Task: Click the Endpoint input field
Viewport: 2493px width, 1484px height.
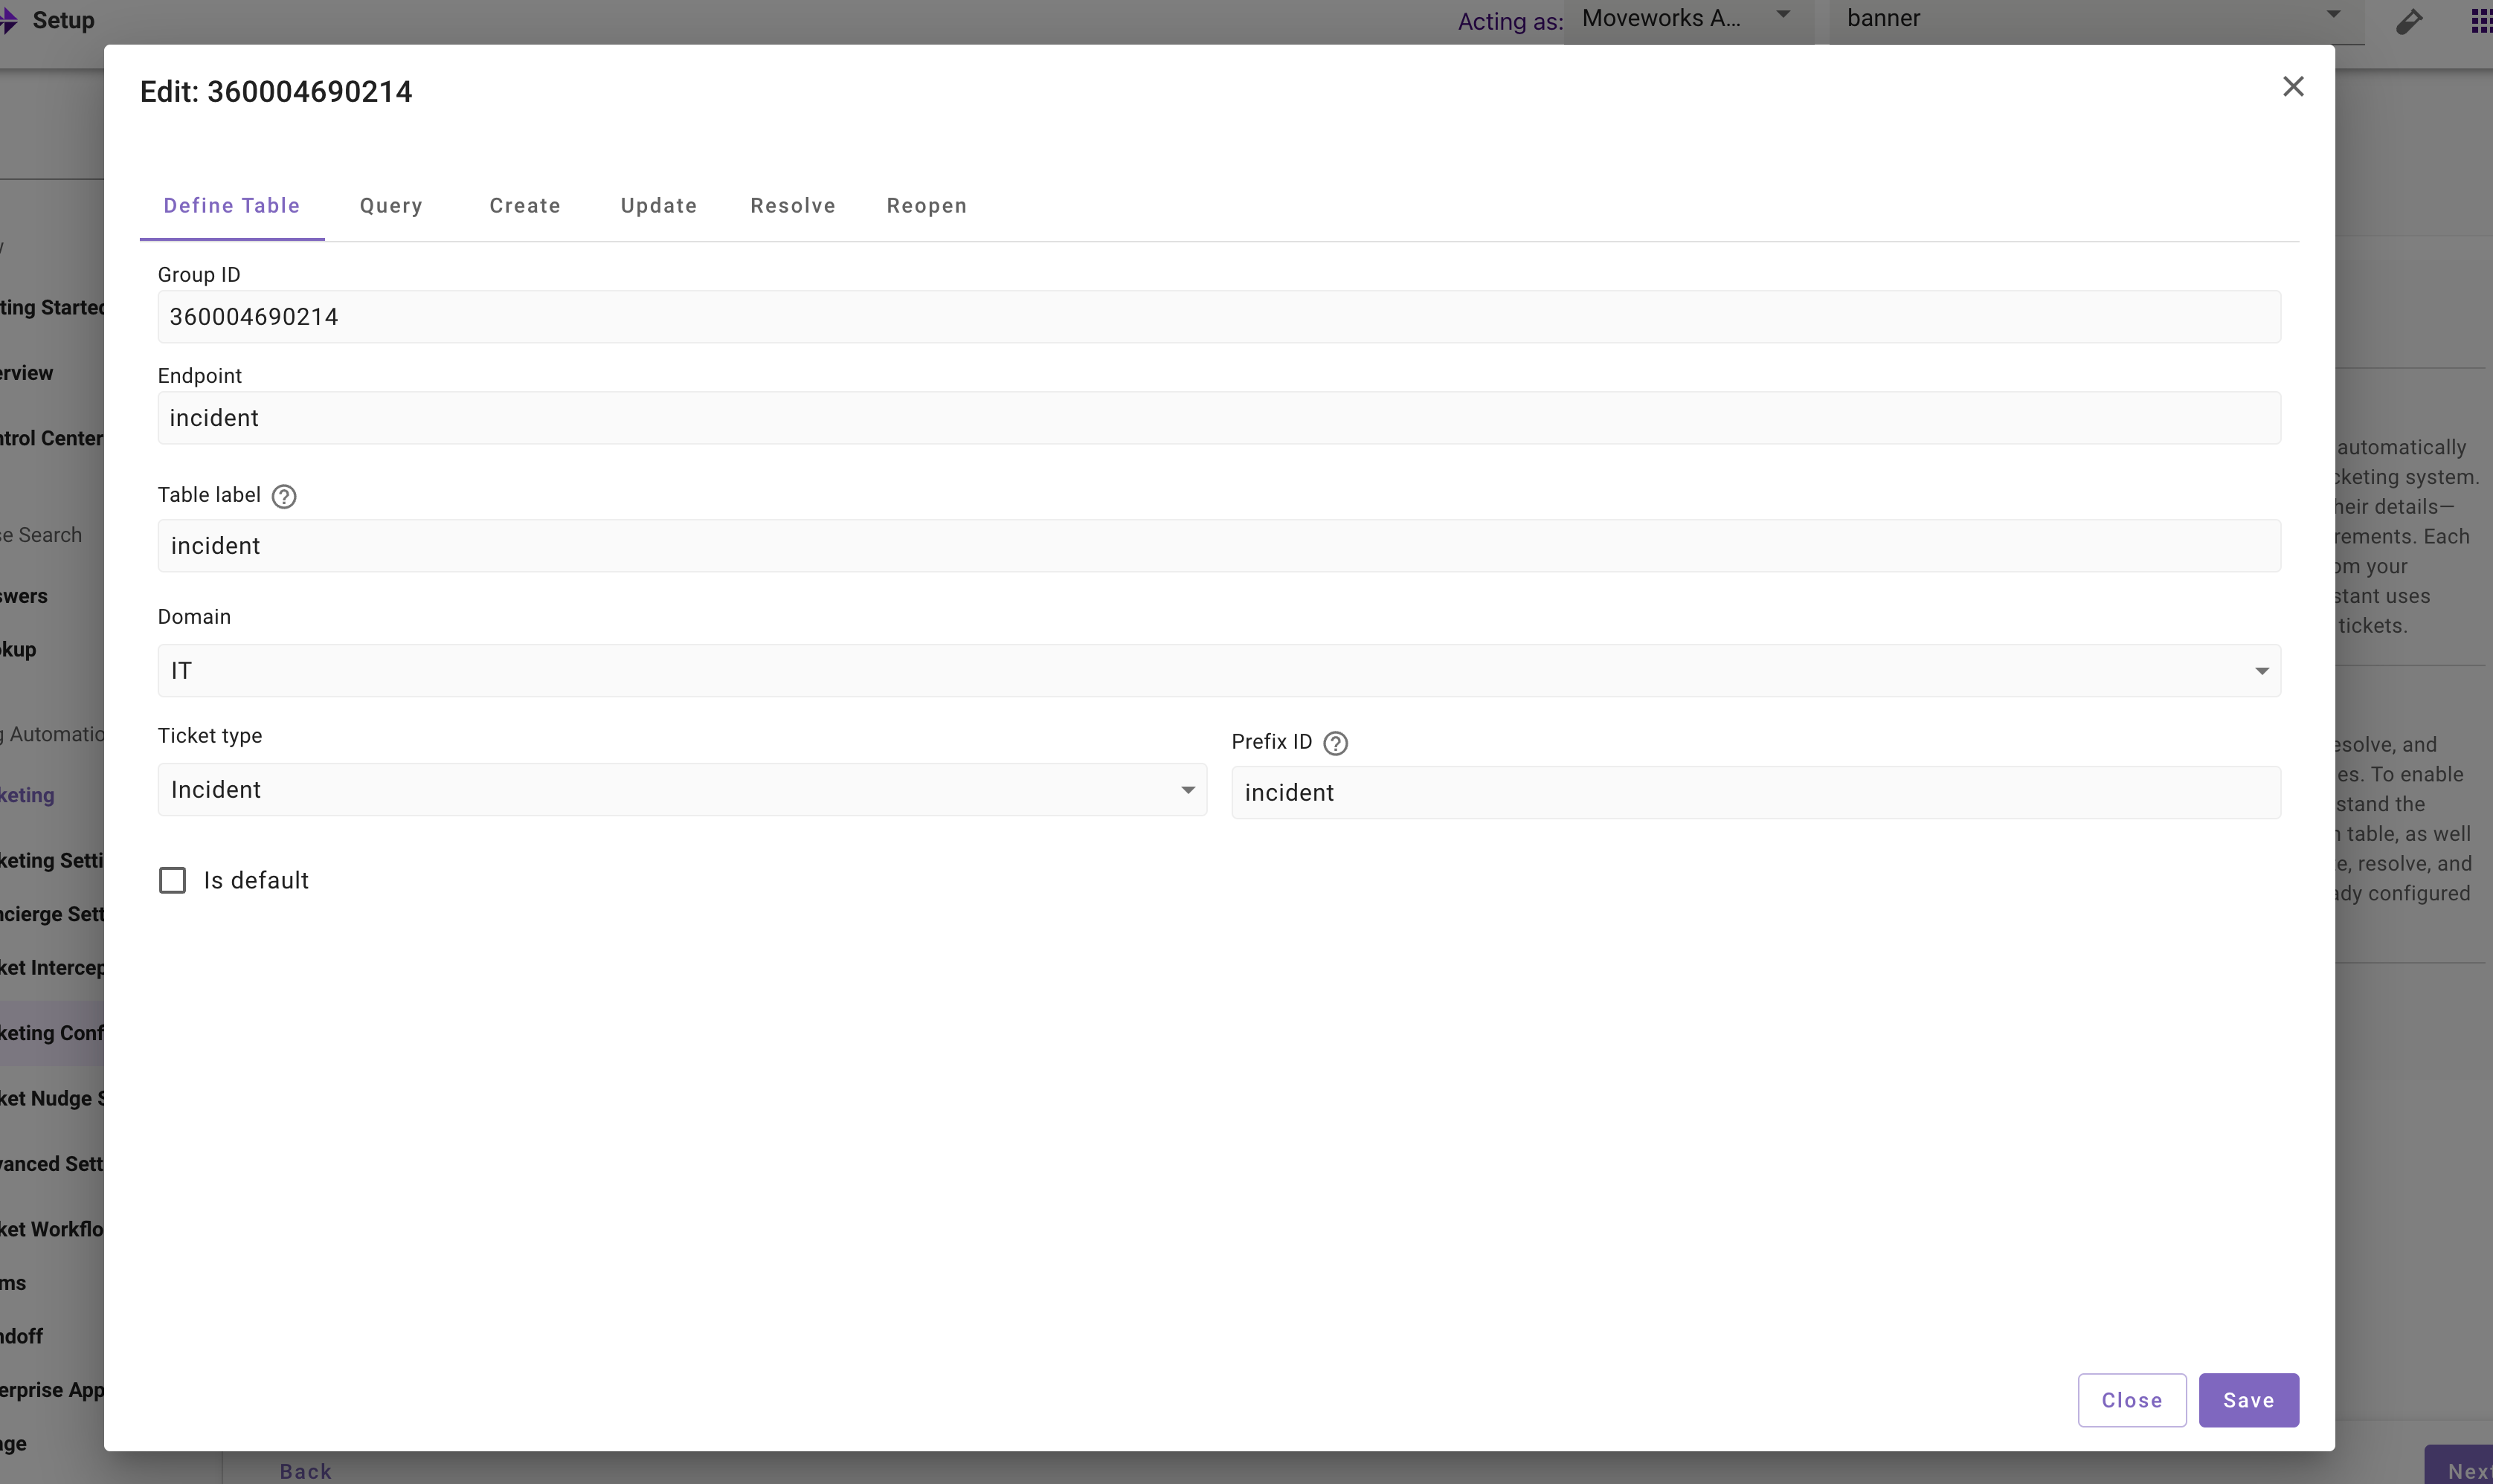Action: 1218,418
